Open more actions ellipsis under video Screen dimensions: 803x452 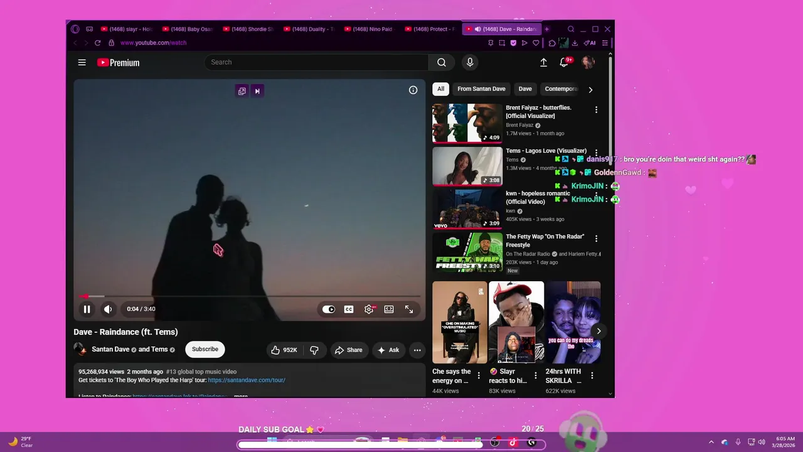pos(417,350)
